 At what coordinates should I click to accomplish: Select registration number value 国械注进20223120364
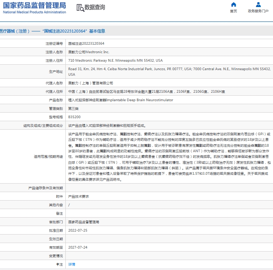coord(86,44)
